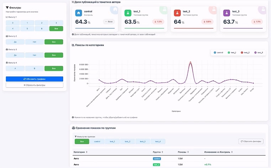Filter comparison table to test_1 group

(112, 141)
